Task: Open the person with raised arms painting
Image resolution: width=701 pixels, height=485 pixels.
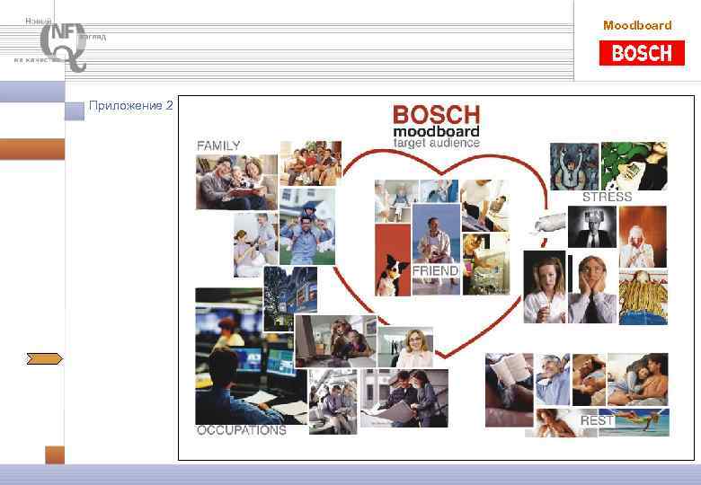Action: (574, 166)
